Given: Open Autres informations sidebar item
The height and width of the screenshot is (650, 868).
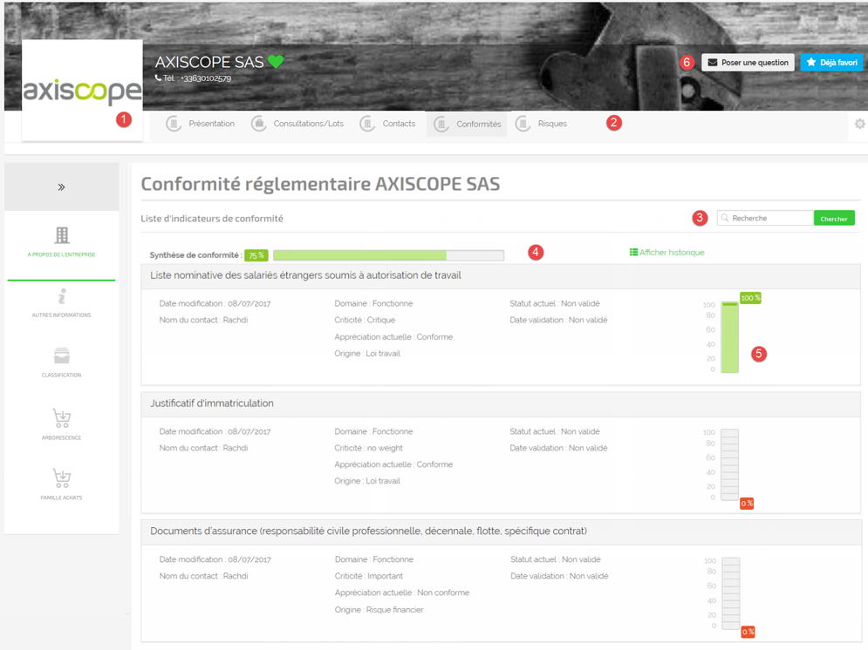Looking at the screenshot, I should click(61, 303).
